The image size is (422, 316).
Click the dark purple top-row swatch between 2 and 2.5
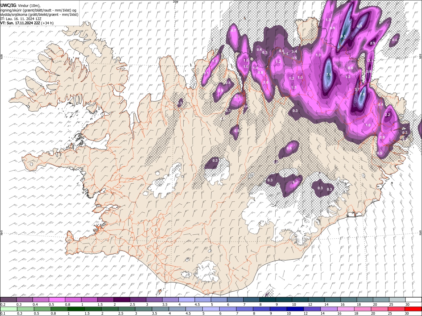tap(122, 300)
